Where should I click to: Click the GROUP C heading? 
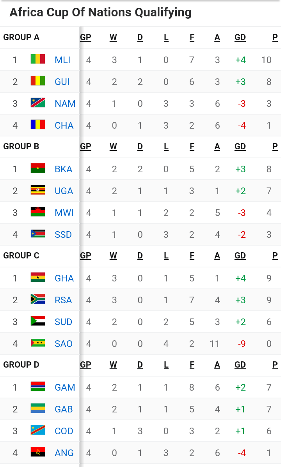(x=21, y=256)
